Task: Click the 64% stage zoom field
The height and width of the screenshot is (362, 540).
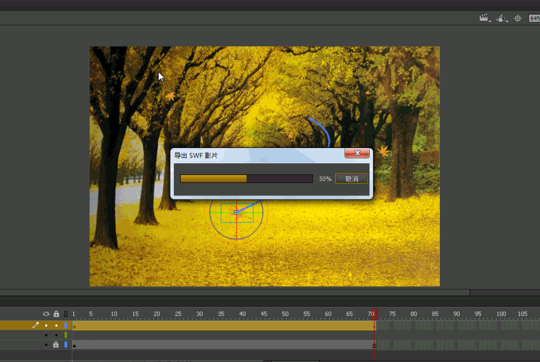Action: 534,18
